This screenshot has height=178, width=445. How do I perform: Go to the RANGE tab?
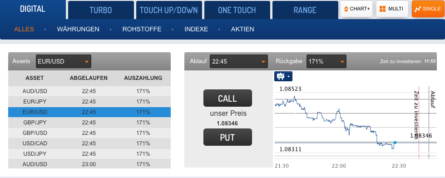[305, 10]
